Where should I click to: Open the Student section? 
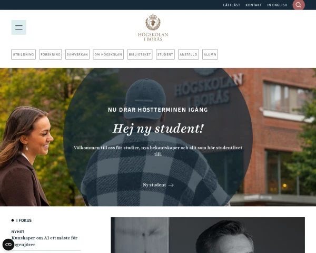165,54
